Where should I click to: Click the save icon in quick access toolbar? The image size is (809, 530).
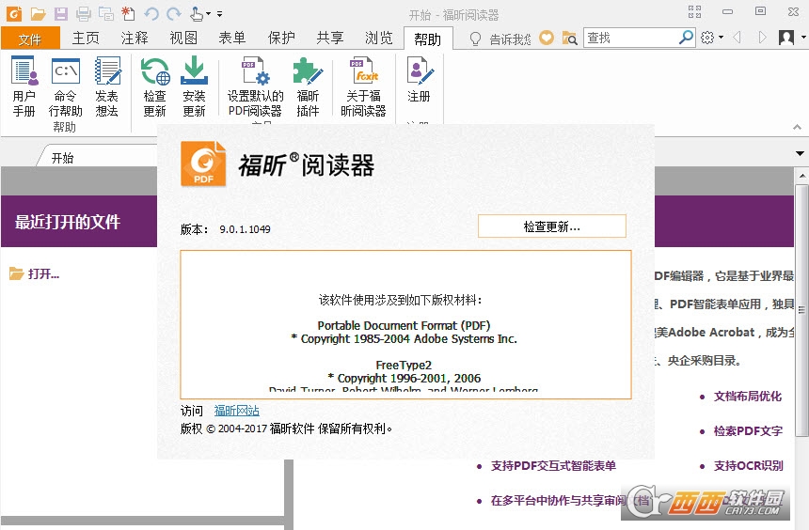61,14
